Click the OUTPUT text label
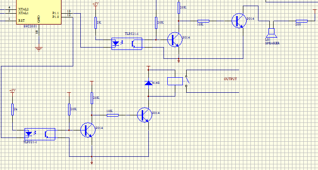 point(230,79)
